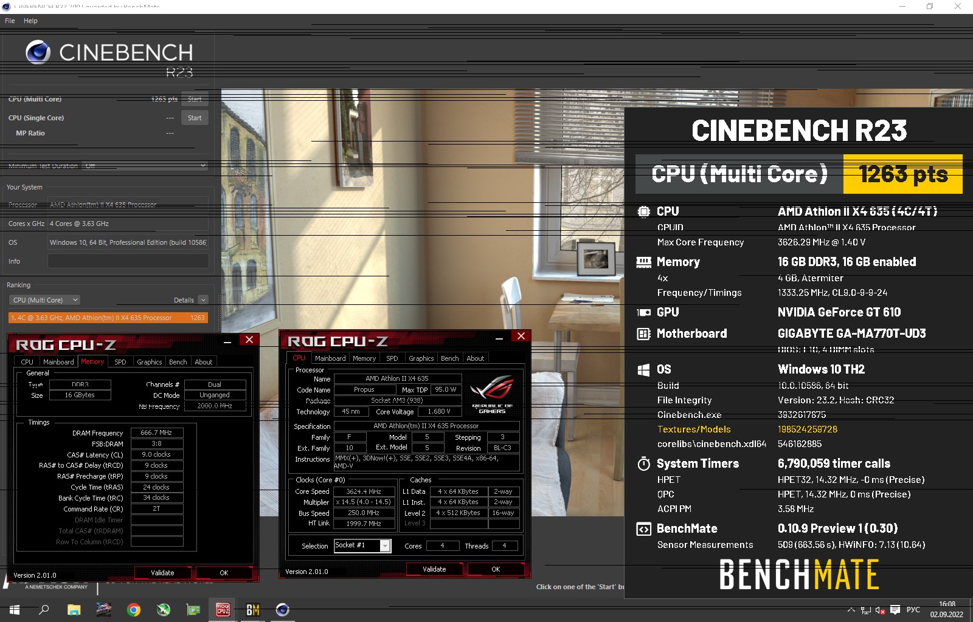This screenshot has width=973, height=622.
Task: Click the yellow 1263 pts score box
Action: 903,174
